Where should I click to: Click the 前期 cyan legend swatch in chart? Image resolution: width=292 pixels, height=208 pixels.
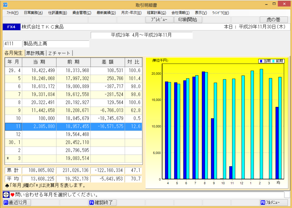tap(274, 61)
